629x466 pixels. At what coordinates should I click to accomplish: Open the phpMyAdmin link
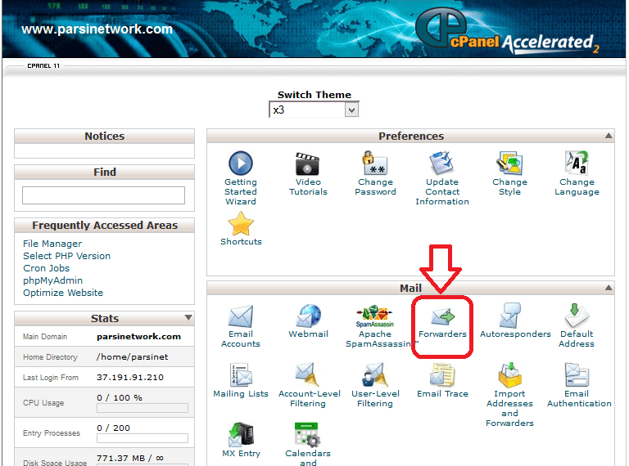(52, 280)
